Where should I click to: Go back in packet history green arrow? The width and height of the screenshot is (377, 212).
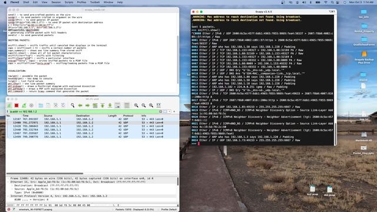pyautogui.click(x=80, y=105)
